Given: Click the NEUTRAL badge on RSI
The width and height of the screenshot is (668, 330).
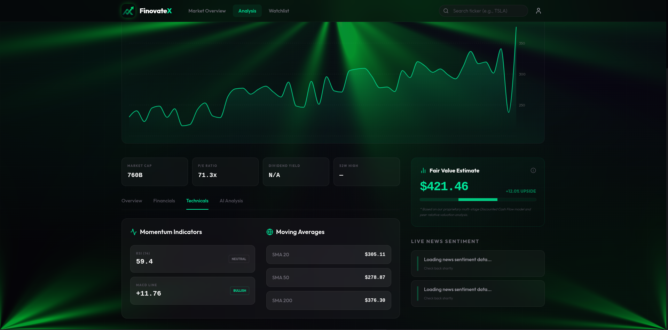Looking at the screenshot, I should pos(239,259).
